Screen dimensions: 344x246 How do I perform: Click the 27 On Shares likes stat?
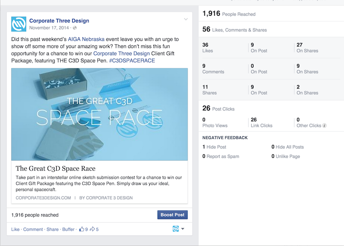[x=307, y=48]
